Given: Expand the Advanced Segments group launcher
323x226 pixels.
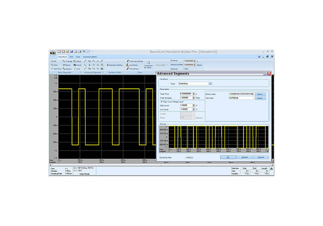Looking at the screenshot, I should (x=103, y=73).
